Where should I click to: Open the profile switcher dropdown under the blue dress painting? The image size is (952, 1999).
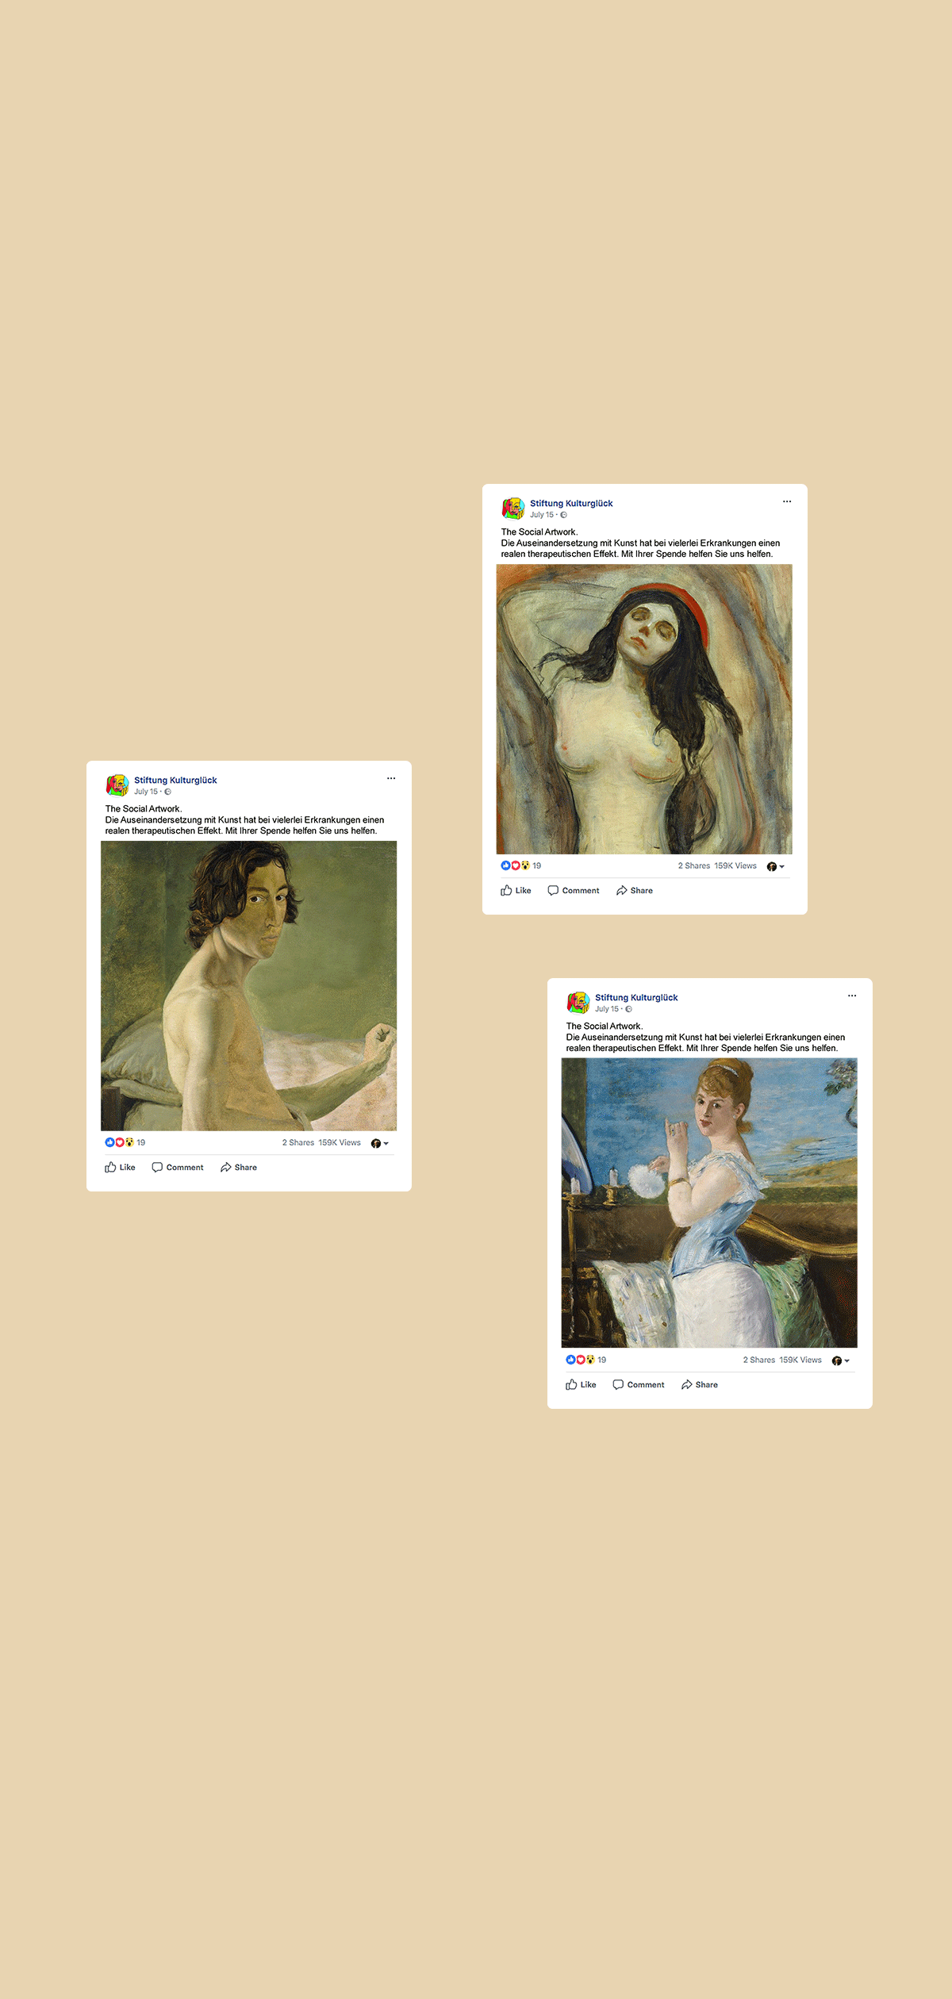pos(840,1360)
